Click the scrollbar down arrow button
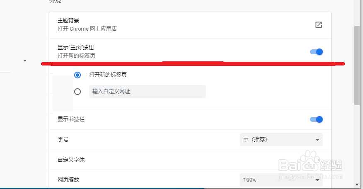This screenshot has width=363, height=189. [357, 184]
